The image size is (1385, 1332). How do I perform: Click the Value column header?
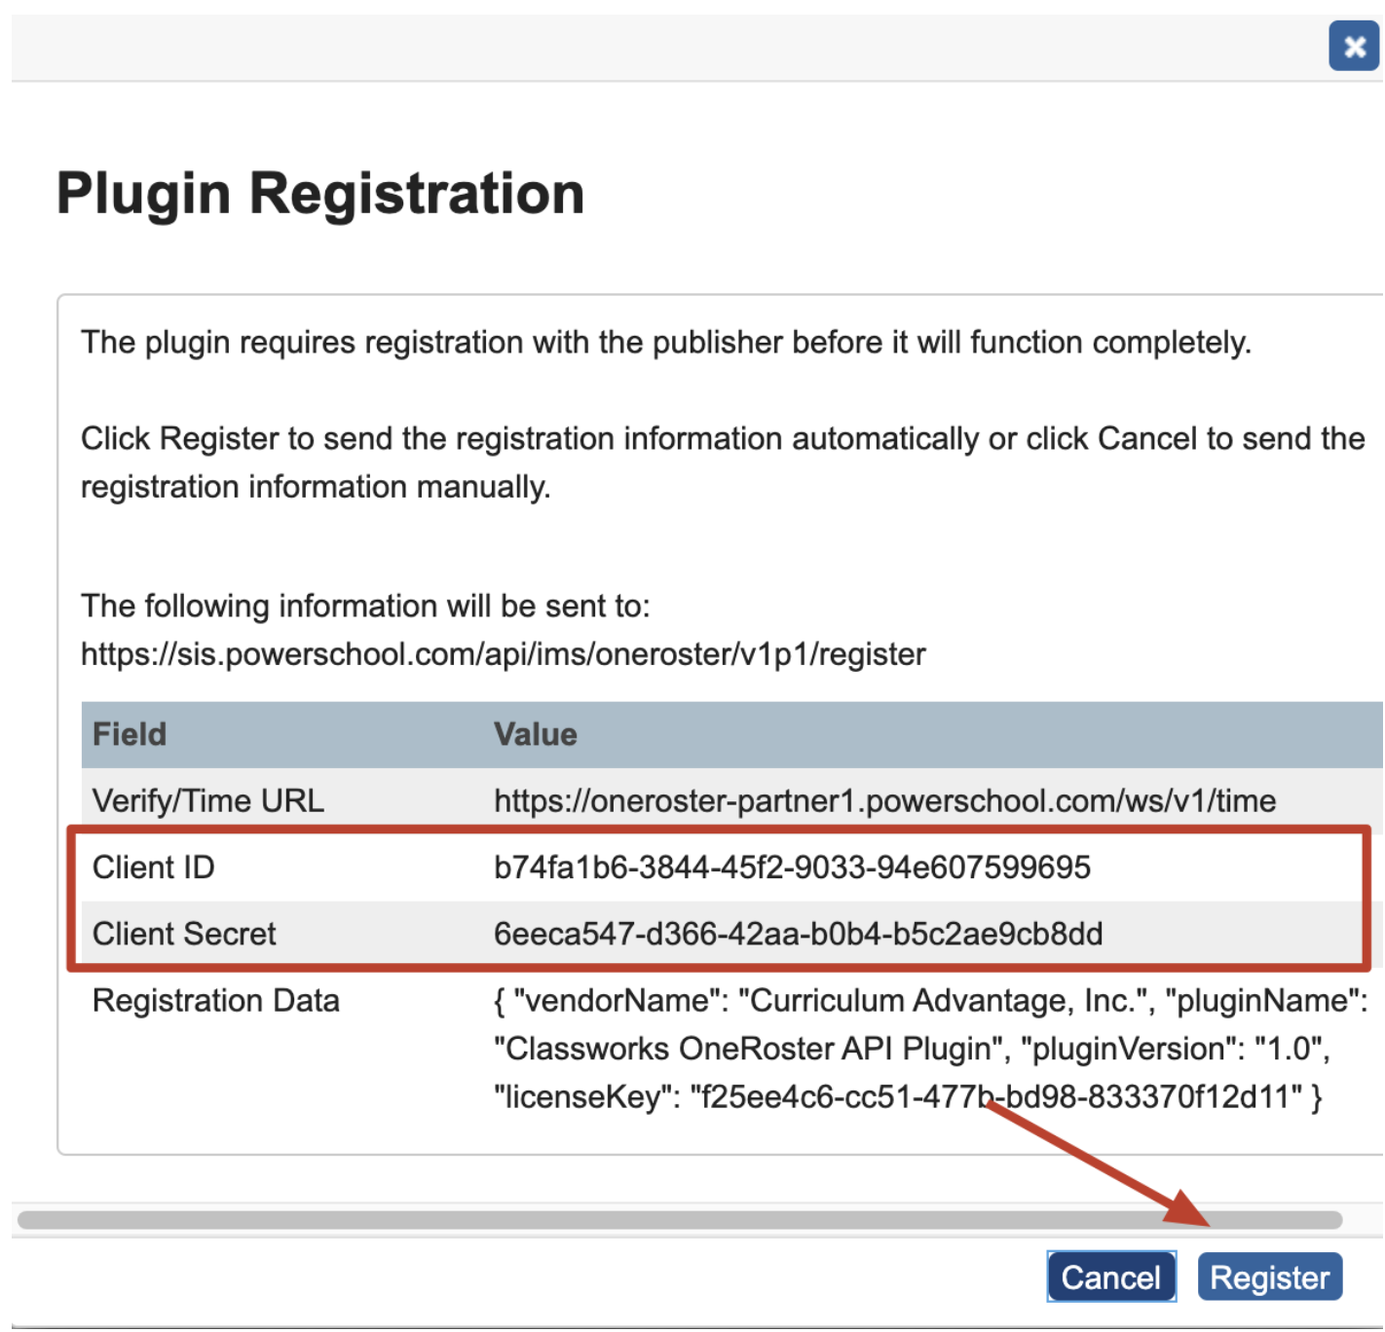(536, 733)
